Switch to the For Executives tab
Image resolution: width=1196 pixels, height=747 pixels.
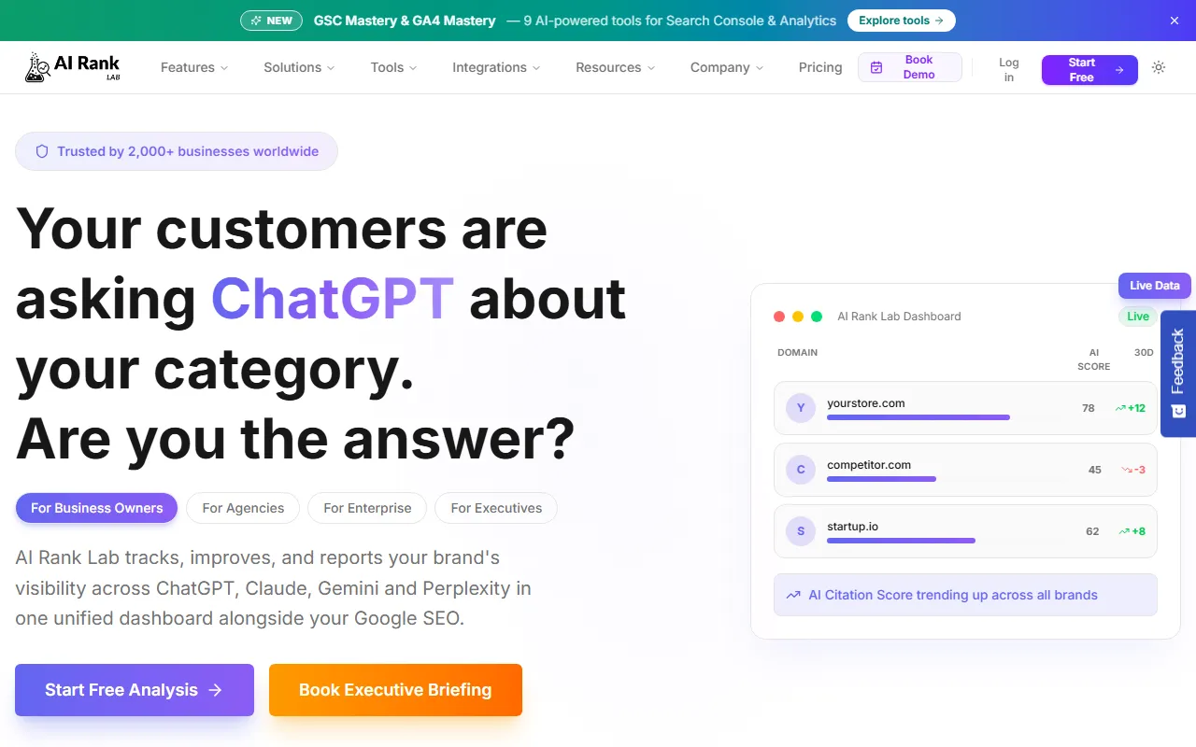tap(496, 508)
